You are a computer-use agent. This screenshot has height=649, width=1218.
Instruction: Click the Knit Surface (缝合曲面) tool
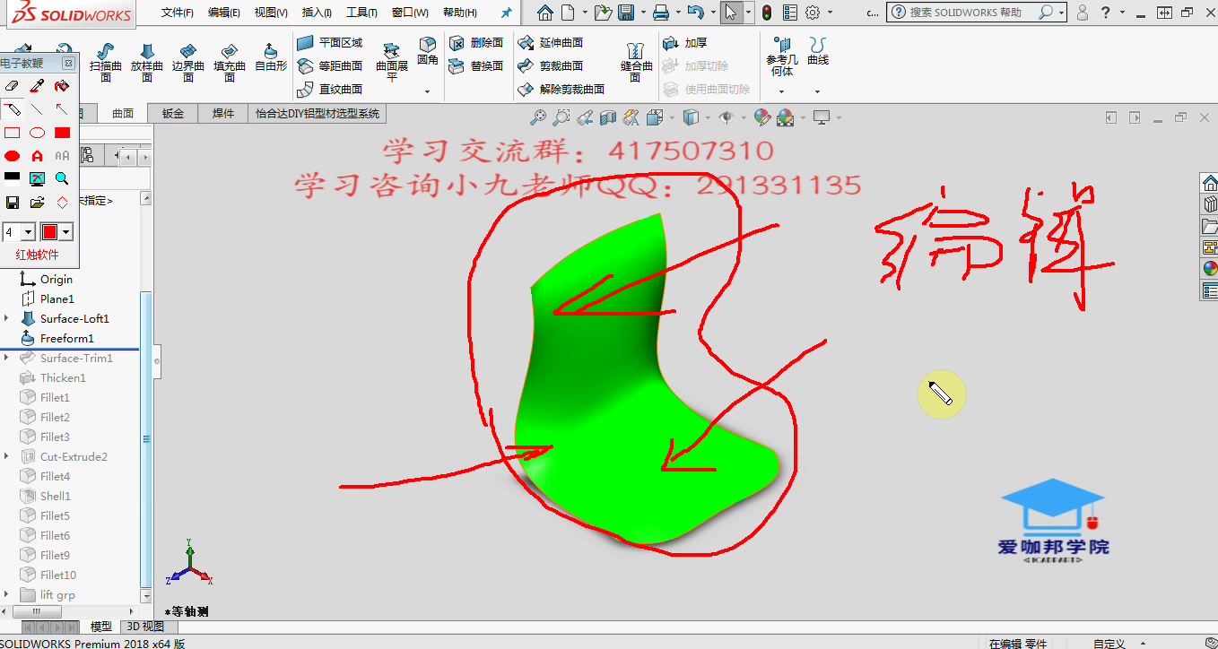635,62
